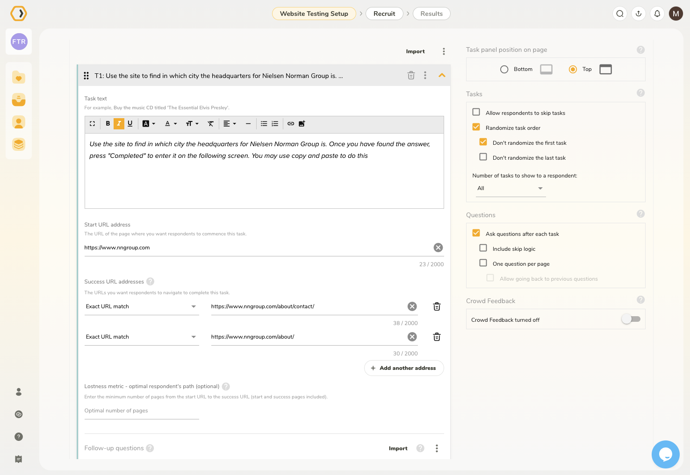Check One question per page

click(483, 263)
